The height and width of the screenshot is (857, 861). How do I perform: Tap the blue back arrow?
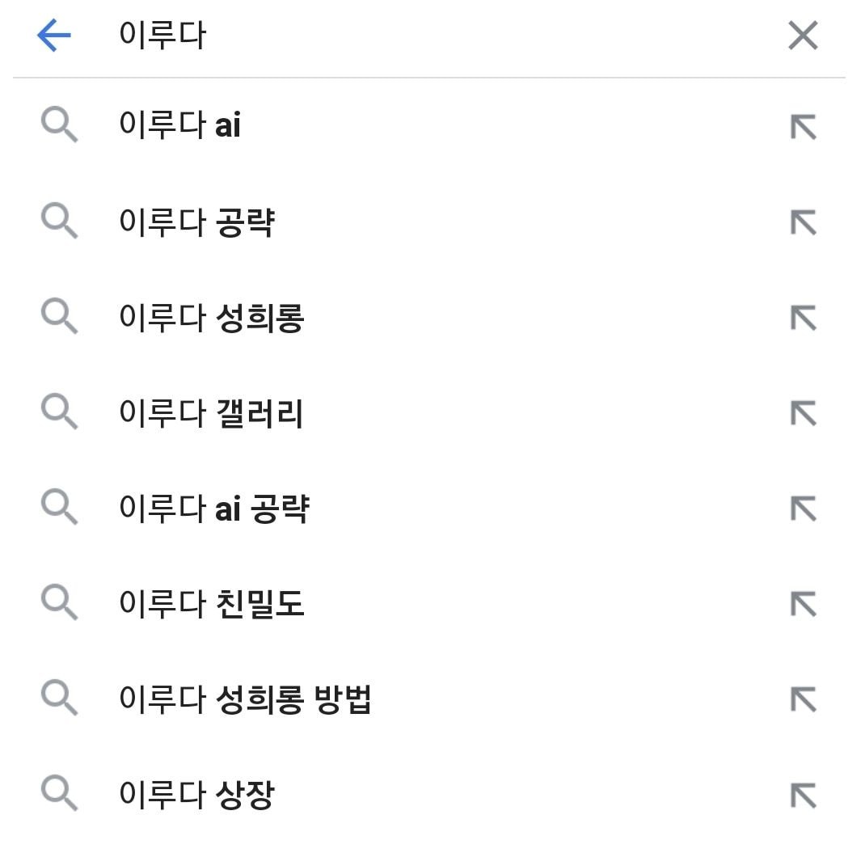click(54, 36)
